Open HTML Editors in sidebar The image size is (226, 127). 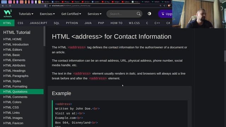[x=22, y=50]
